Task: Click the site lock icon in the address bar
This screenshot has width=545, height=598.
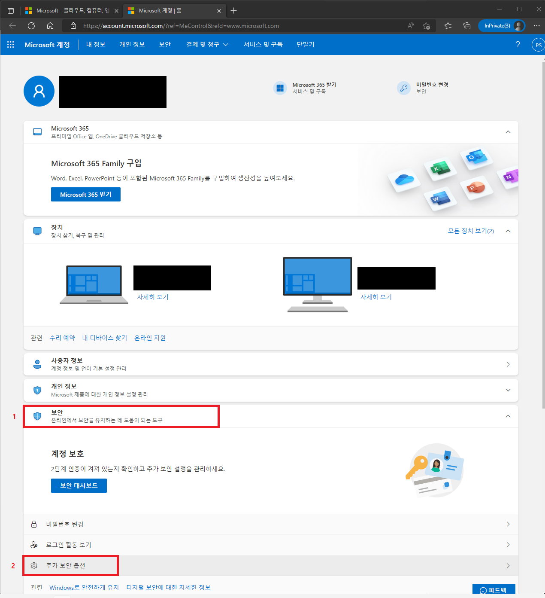Action: pos(73,26)
